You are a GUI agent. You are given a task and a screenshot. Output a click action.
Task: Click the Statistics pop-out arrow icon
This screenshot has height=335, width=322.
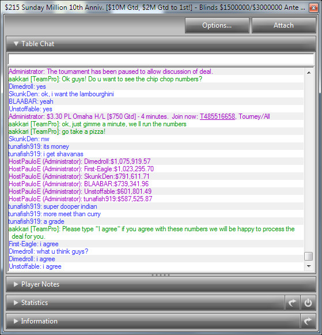293,303
